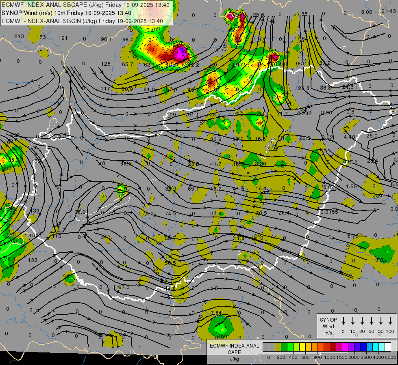Click the '0.0155' value on the map
Image resolution: width=398 pixels, height=365 pixels.
tap(329, 212)
